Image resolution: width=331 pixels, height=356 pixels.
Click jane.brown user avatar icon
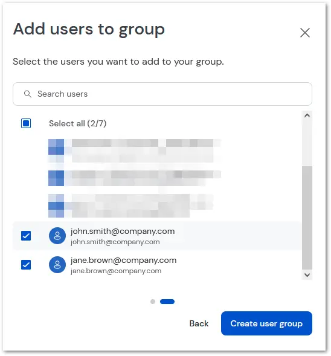(57, 265)
